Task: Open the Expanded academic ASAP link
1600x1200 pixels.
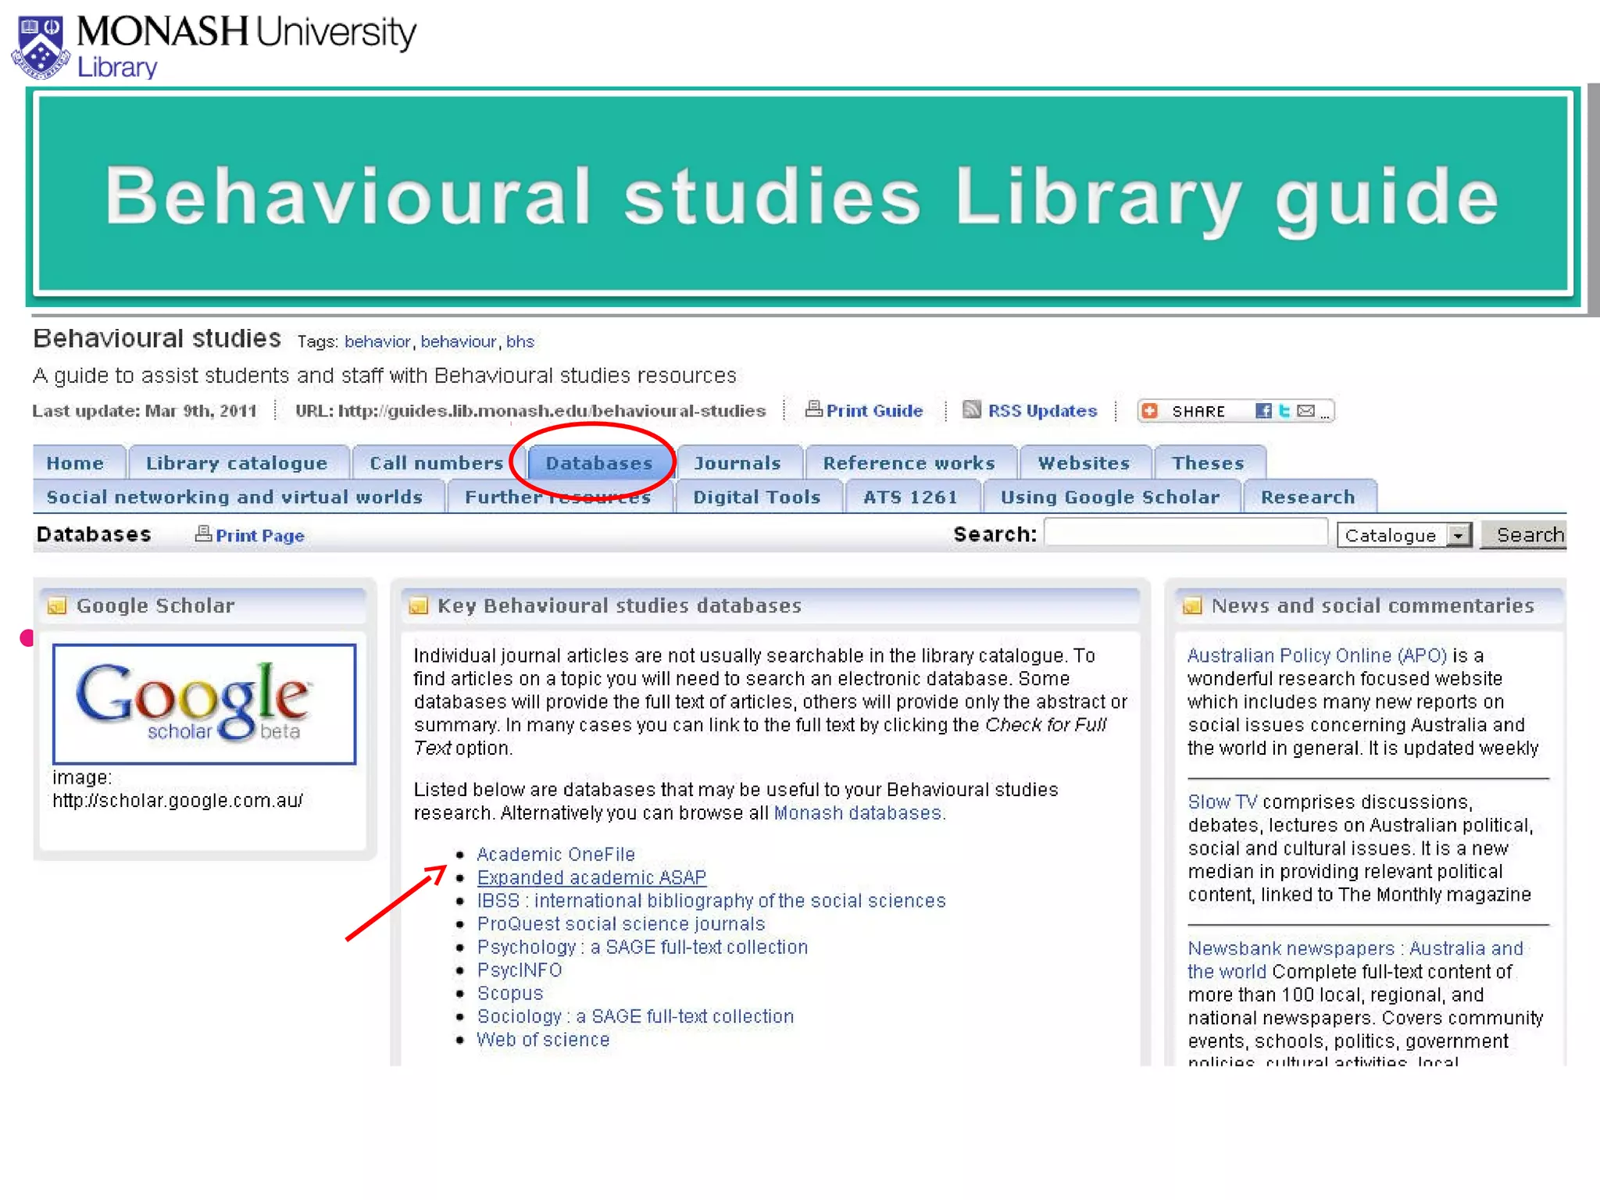Action: click(591, 877)
